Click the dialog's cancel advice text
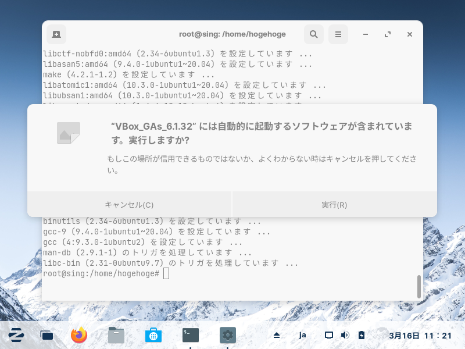The height and width of the screenshot is (349, 465). point(262,165)
